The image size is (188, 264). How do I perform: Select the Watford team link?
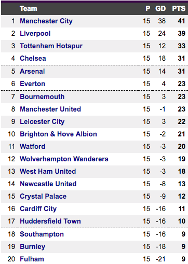33,147
